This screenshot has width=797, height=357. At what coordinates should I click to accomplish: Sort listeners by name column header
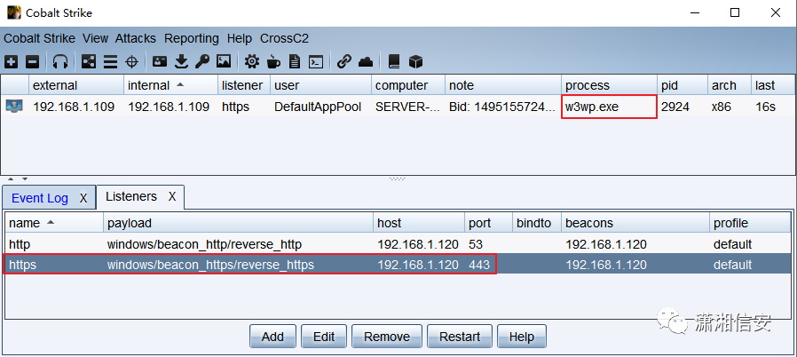(54, 223)
